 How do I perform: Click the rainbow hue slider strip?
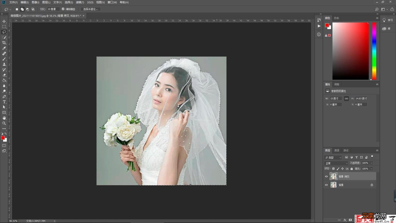pos(374,51)
